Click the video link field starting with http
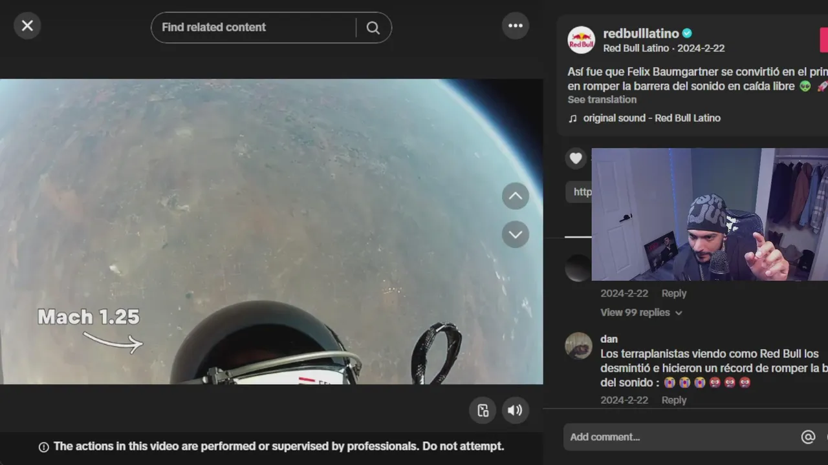Viewport: 828px width, 465px height. [579, 192]
